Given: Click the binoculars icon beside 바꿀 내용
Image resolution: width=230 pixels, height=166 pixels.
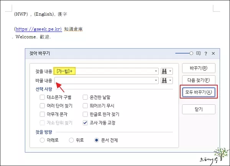Looking at the screenshot, I should click(164, 81).
